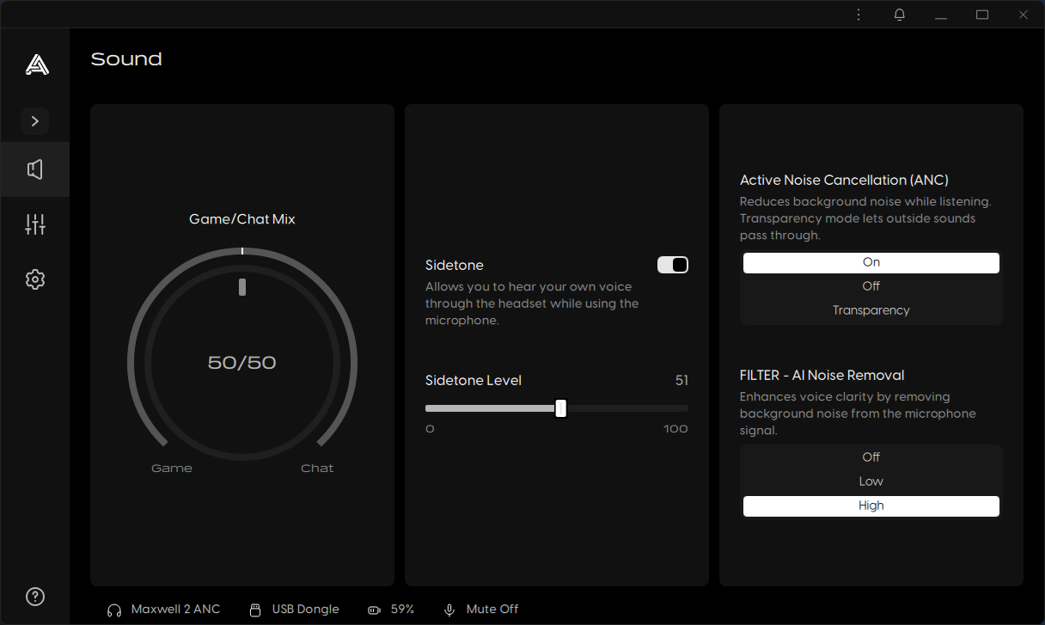Viewport: 1045px width, 625px height.
Task: Click the 50/50 mix value
Action: click(x=242, y=363)
